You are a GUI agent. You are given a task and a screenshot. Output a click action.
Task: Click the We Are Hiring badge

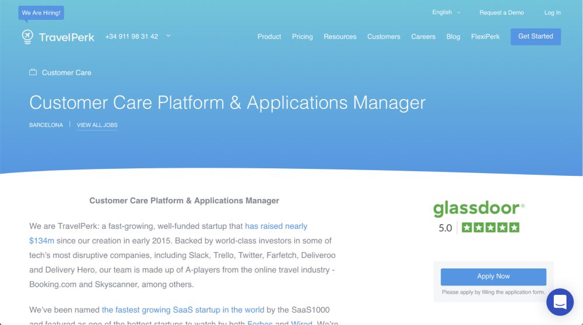(x=41, y=13)
